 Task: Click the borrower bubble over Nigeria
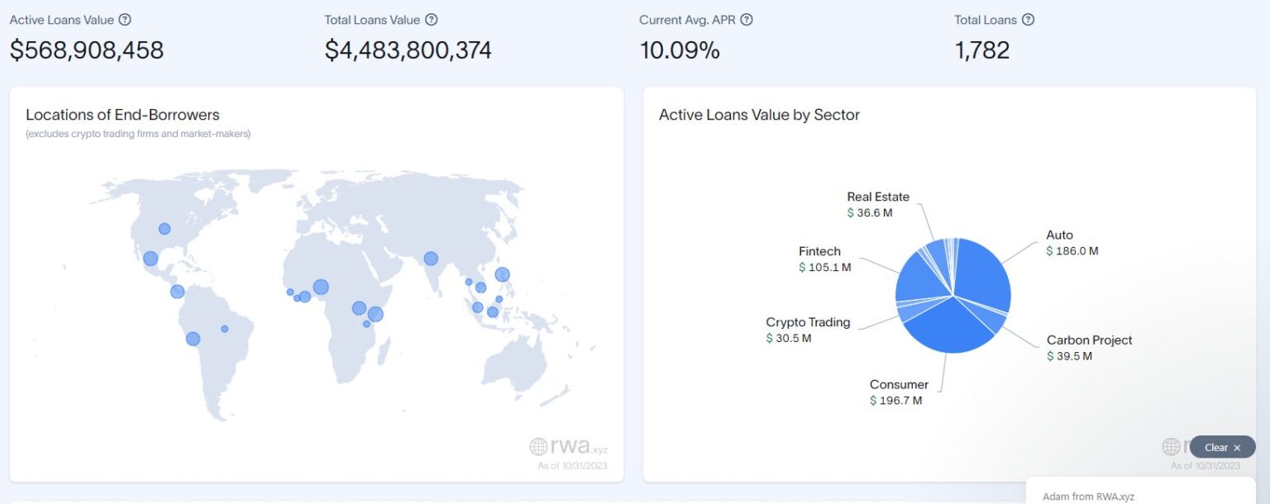(x=321, y=288)
